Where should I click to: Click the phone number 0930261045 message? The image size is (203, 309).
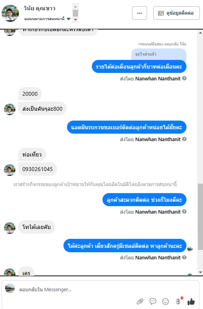tap(38, 169)
